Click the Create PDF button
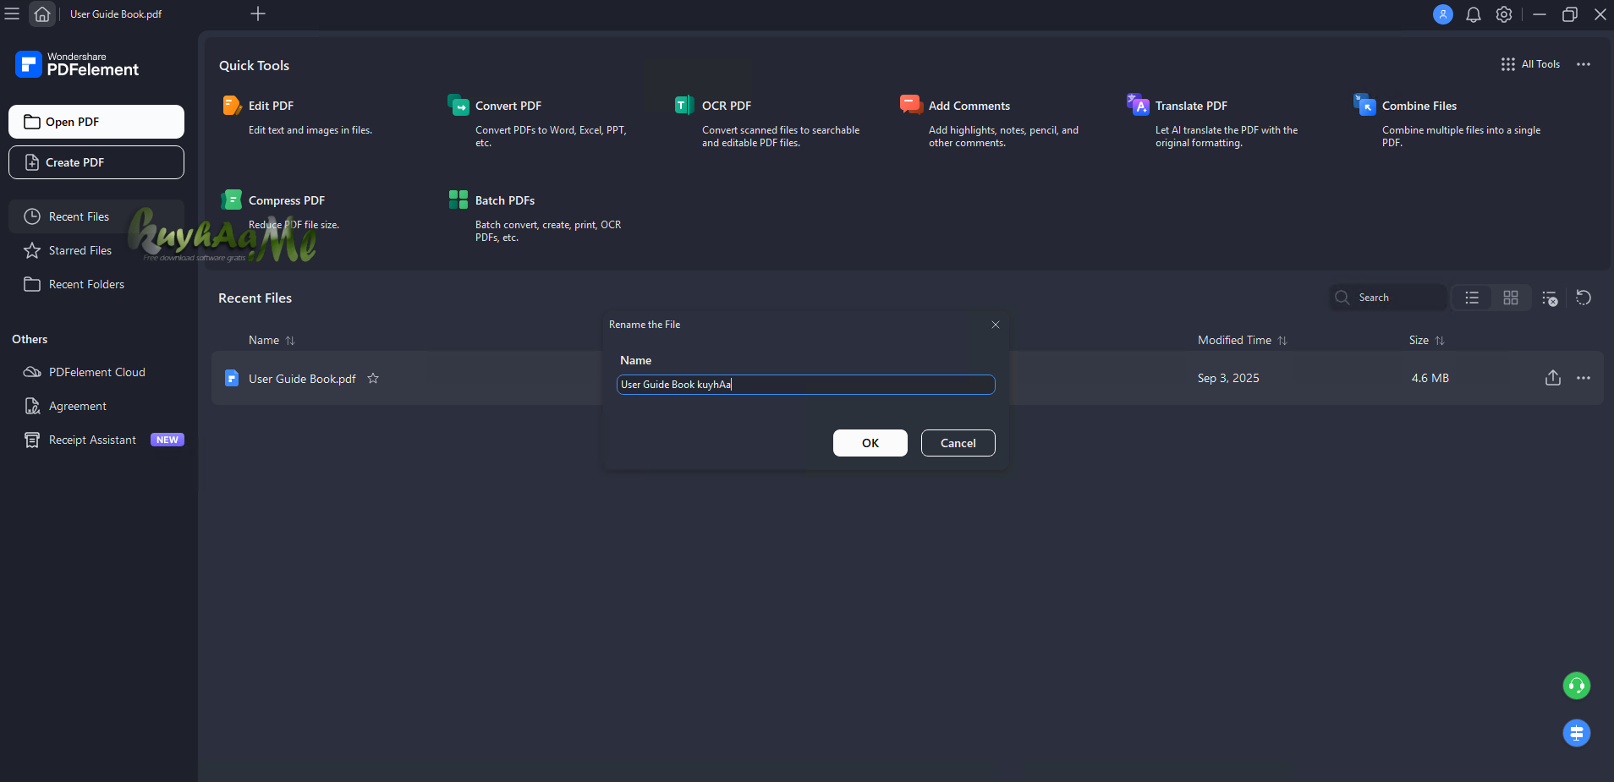The width and height of the screenshot is (1614, 782). (x=96, y=162)
